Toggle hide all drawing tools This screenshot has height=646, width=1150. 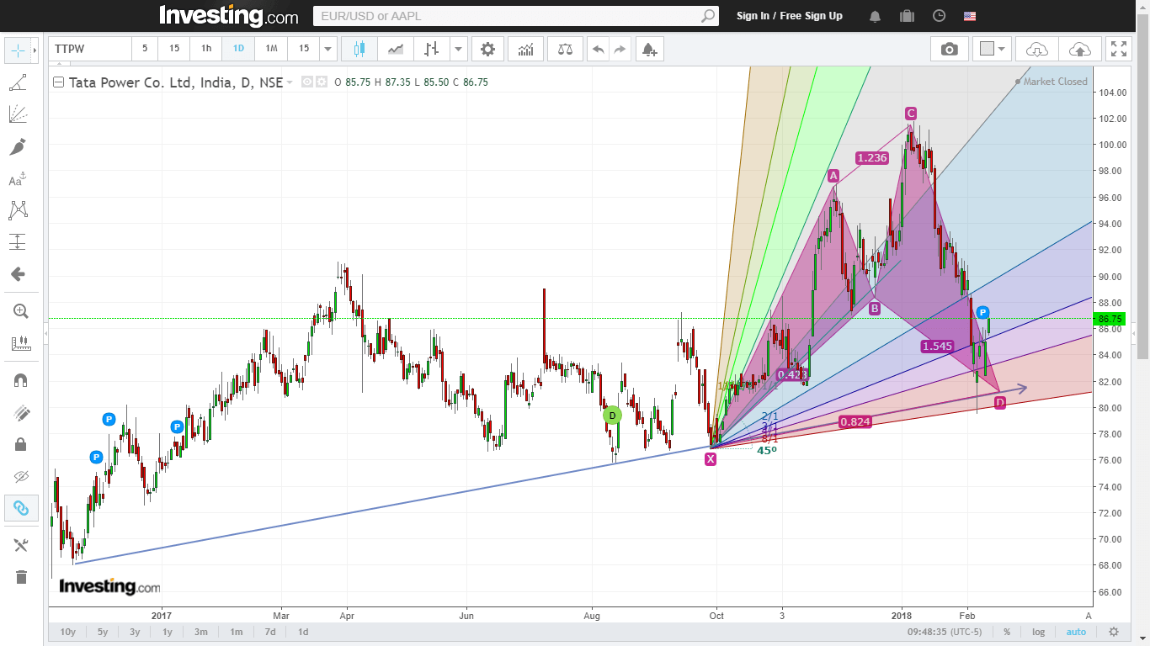pos(21,476)
